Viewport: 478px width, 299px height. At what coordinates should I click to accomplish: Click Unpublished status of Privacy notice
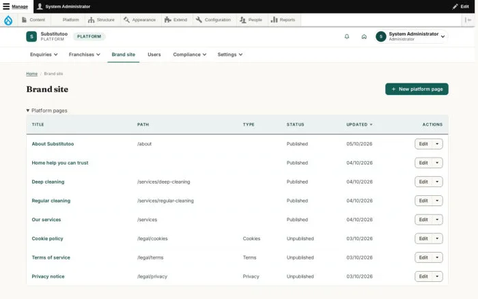click(x=300, y=276)
